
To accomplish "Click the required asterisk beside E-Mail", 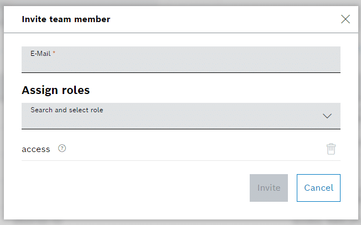I will [x=54, y=53].
